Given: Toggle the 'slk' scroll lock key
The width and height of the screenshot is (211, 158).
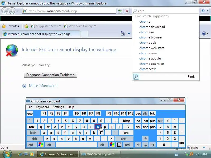Looking at the screenshot, I should [145, 113].
